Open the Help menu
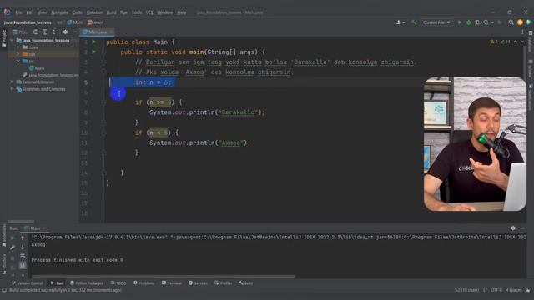 coord(182,12)
